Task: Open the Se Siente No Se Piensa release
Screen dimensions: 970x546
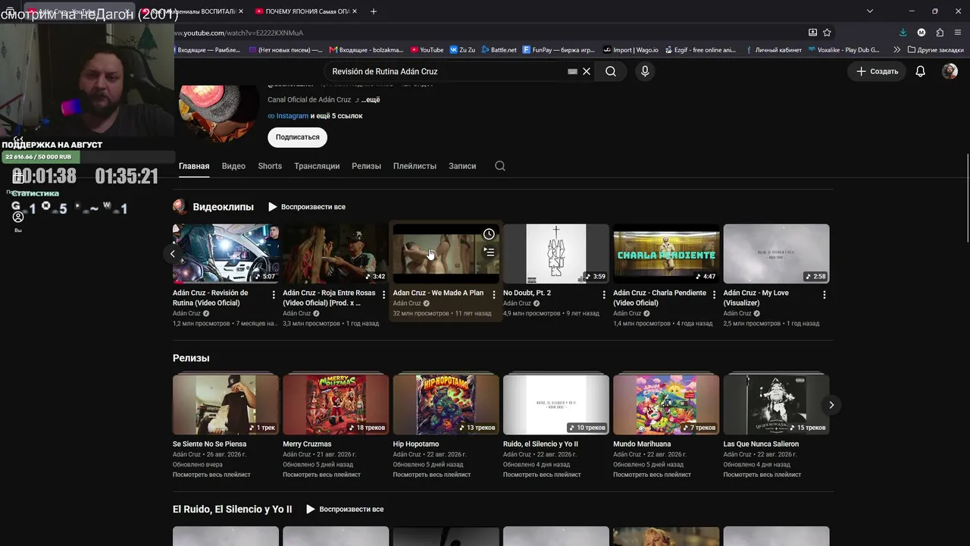Action: tap(226, 404)
